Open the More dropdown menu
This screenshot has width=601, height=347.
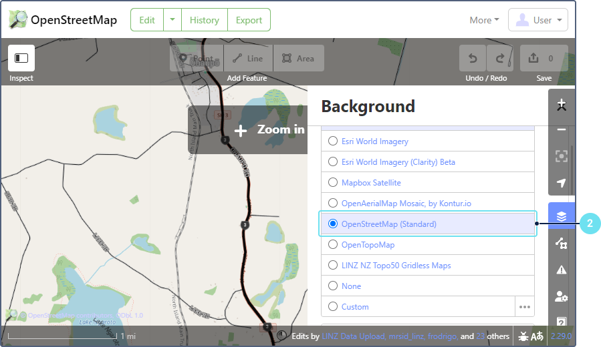point(484,20)
